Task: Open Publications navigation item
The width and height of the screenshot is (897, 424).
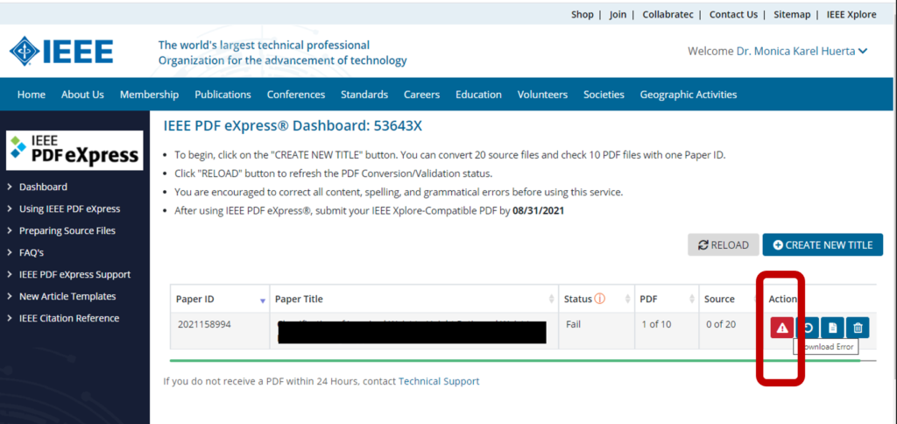Action: [x=223, y=95]
